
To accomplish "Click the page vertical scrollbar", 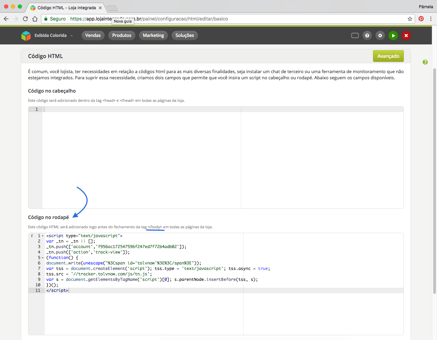I will pyautogui.click(x=435, y=181).
